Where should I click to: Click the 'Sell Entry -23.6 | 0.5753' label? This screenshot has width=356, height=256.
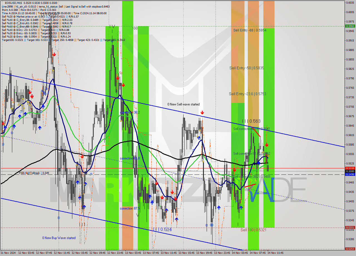247,94
